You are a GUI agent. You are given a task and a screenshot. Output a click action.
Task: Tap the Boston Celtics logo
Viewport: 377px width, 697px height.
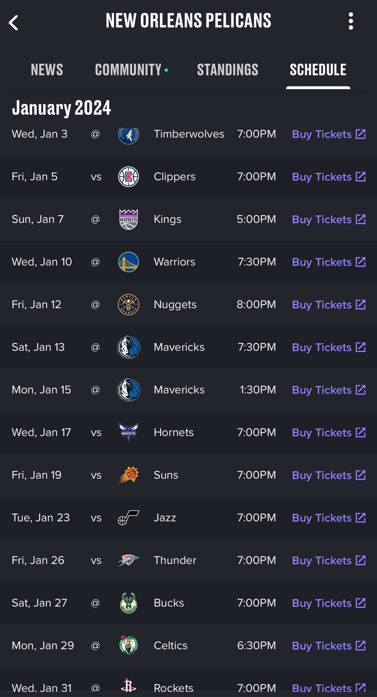[128, 645]
